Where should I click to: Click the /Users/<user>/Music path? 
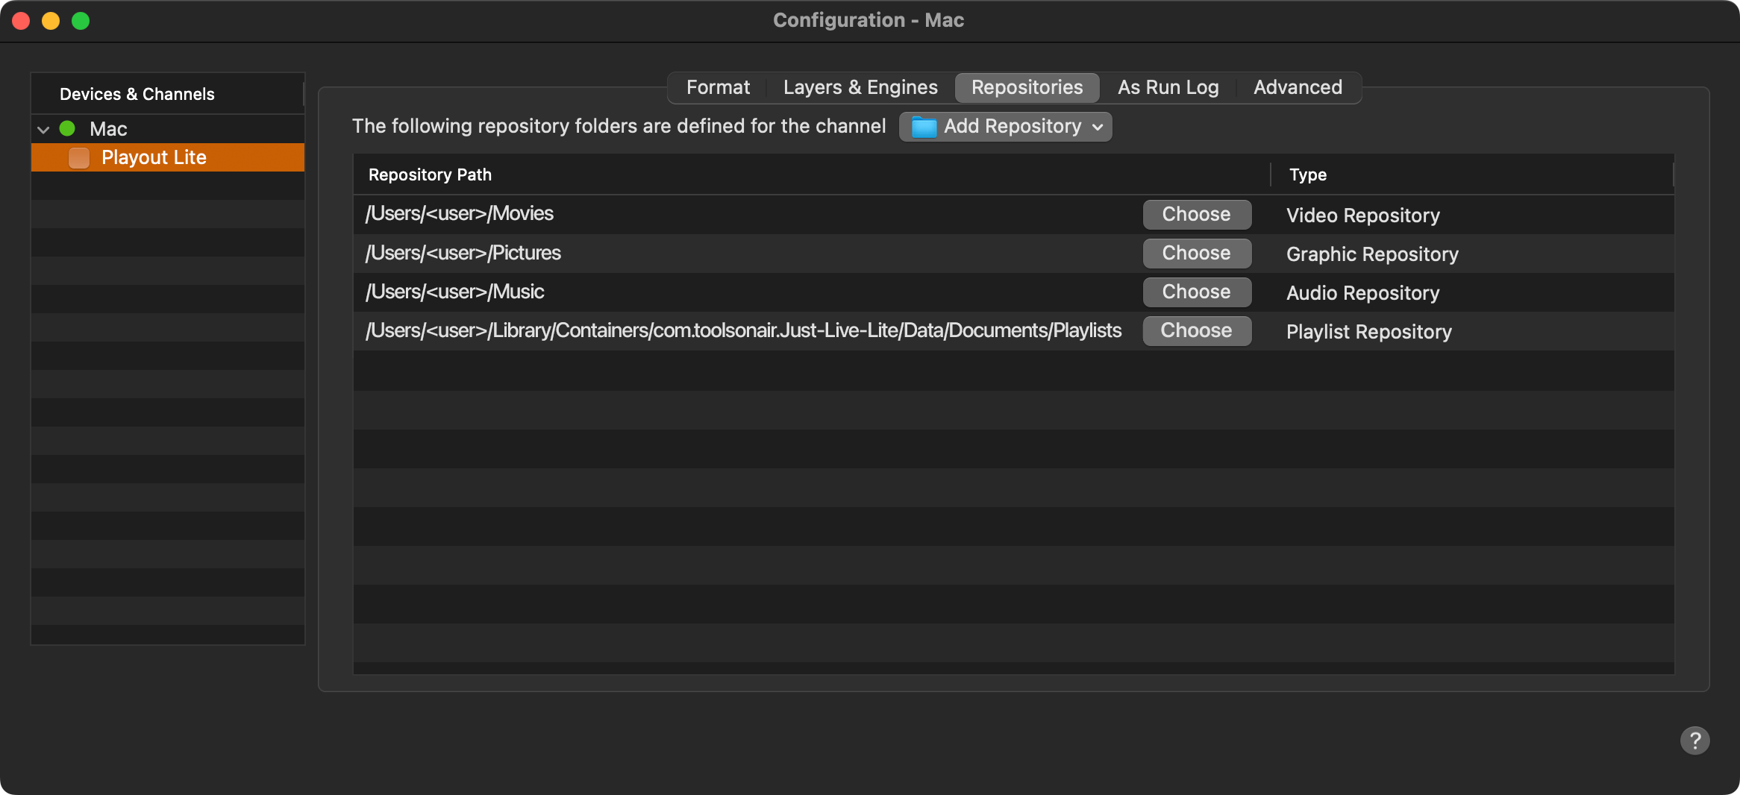click(454, 292)
